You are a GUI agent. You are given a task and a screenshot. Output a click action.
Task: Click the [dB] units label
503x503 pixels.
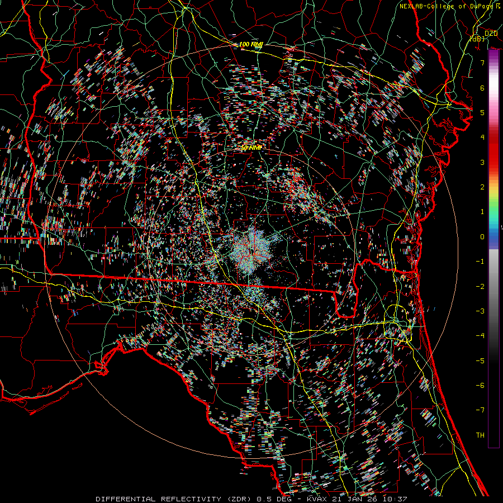pos(477,39)
